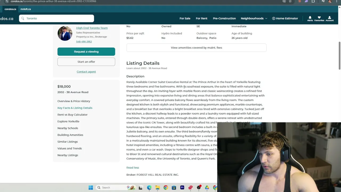This screenshot has width=341, height=192.
Task: Open Favourites heart icon
Action: (319, 18)
